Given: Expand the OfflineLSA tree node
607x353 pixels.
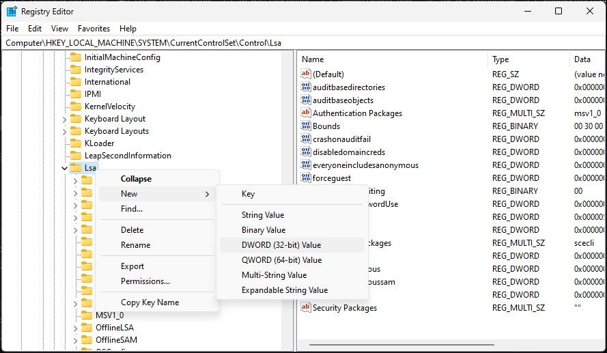Looking at the screenshot, I should pos(75,327).
